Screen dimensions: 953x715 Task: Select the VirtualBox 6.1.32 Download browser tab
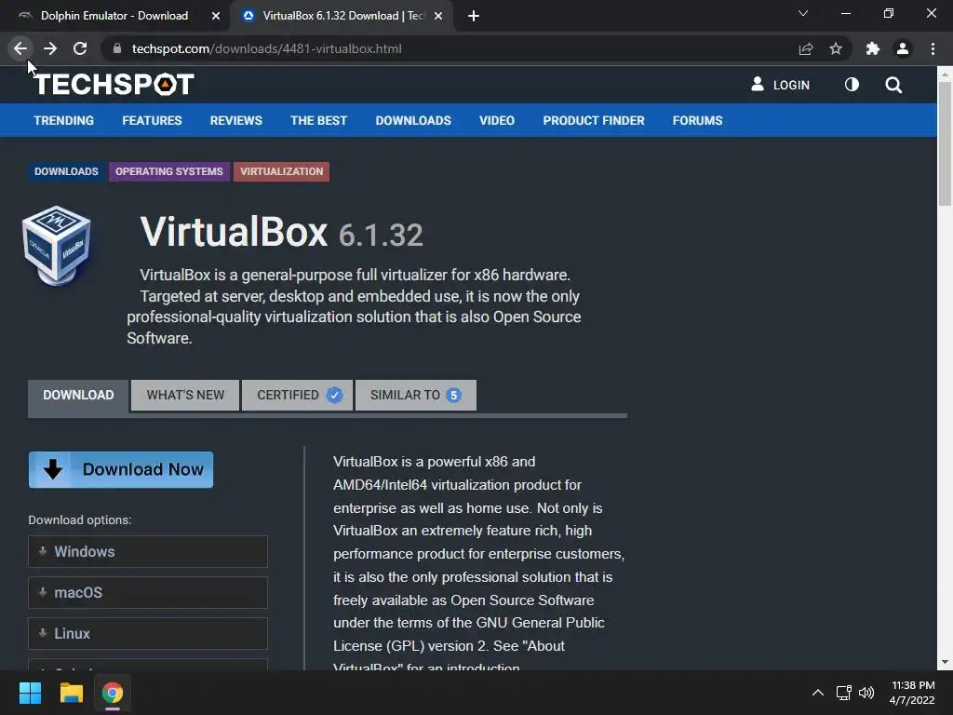343,16
